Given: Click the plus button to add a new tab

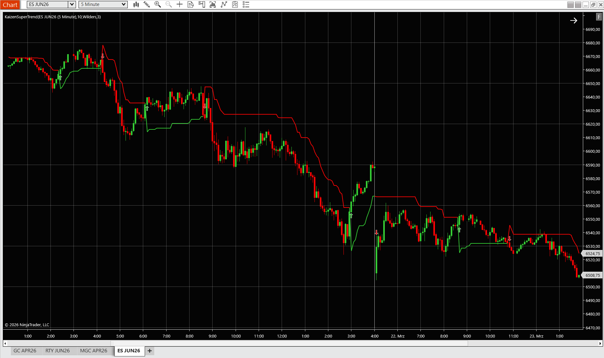Looking at the screenshot, I should 150,351.
